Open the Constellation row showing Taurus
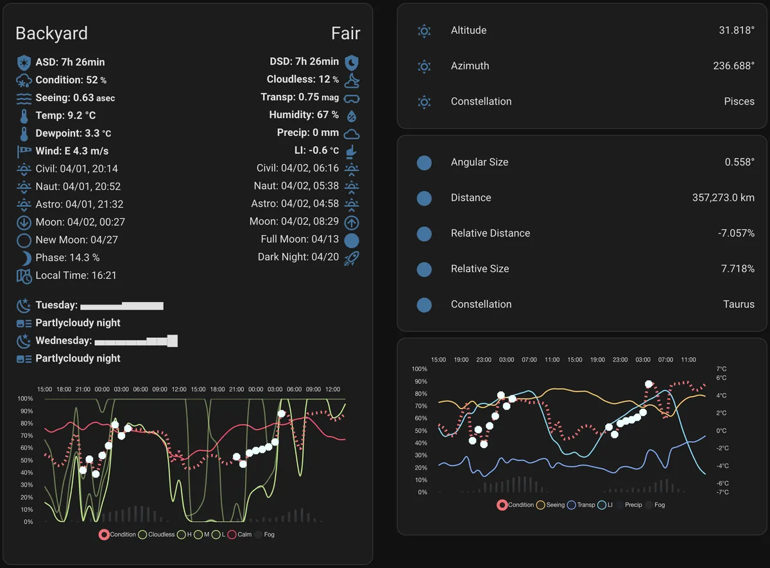The height and width of the screenshot is (568, 770). pos(582,305)
